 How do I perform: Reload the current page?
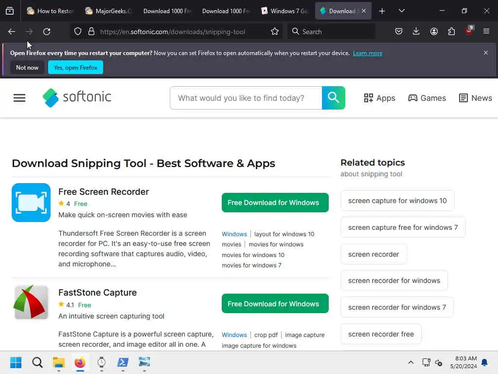[47, 32]
